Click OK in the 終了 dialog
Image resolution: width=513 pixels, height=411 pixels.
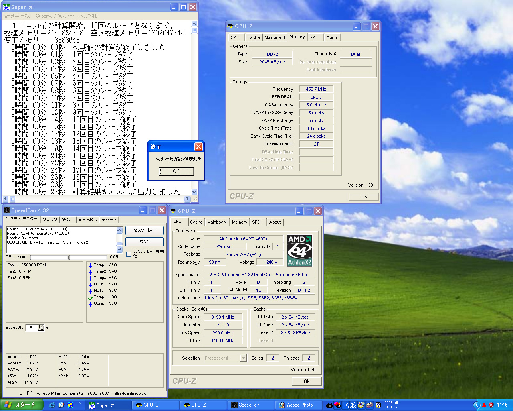pos(176,171)
